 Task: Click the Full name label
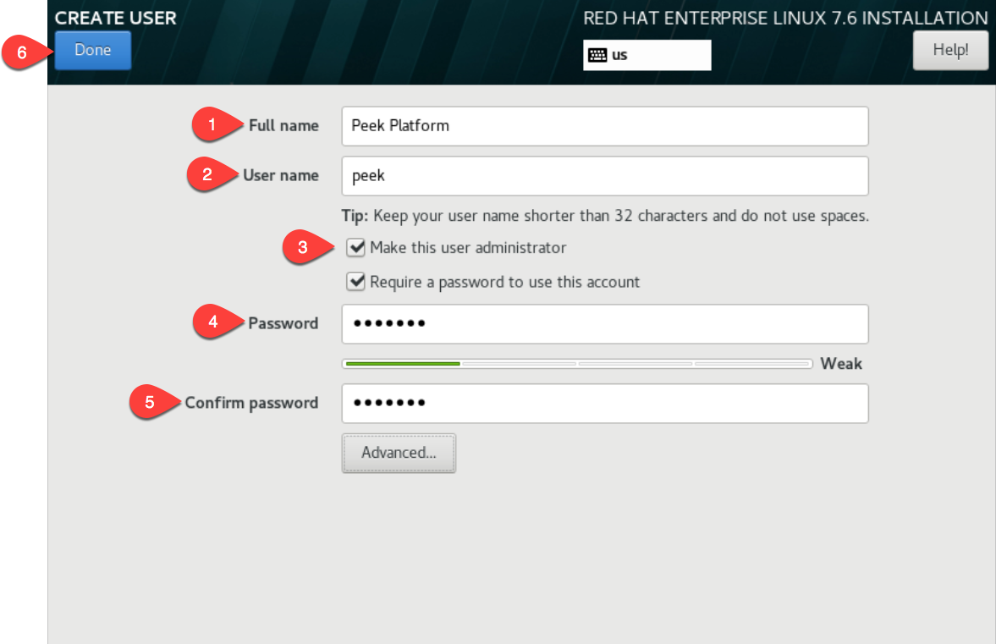(x=284, y=126)
